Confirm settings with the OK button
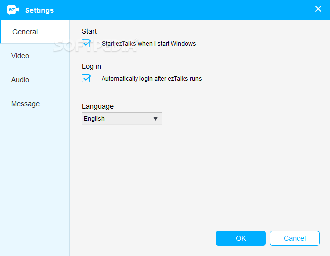Image resolution: width=330 pixels, height=256 pixels. [241, 238]
